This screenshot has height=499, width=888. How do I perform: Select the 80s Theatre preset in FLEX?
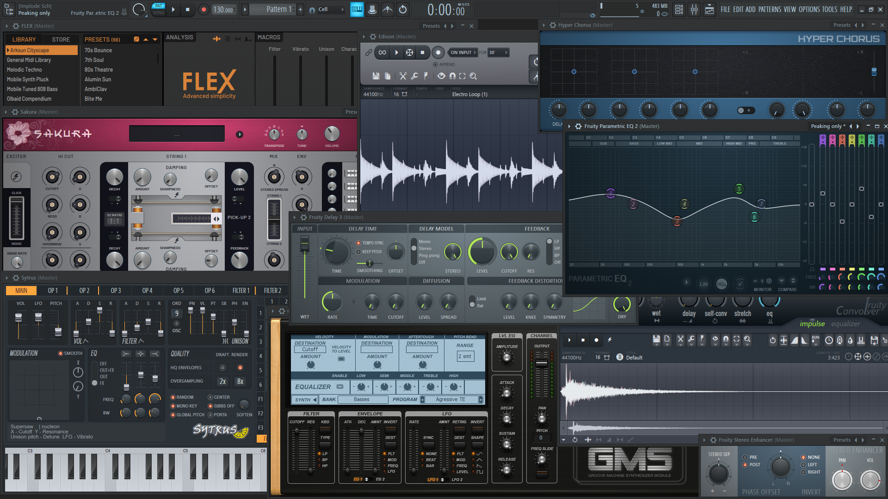(x=99, y=70)
